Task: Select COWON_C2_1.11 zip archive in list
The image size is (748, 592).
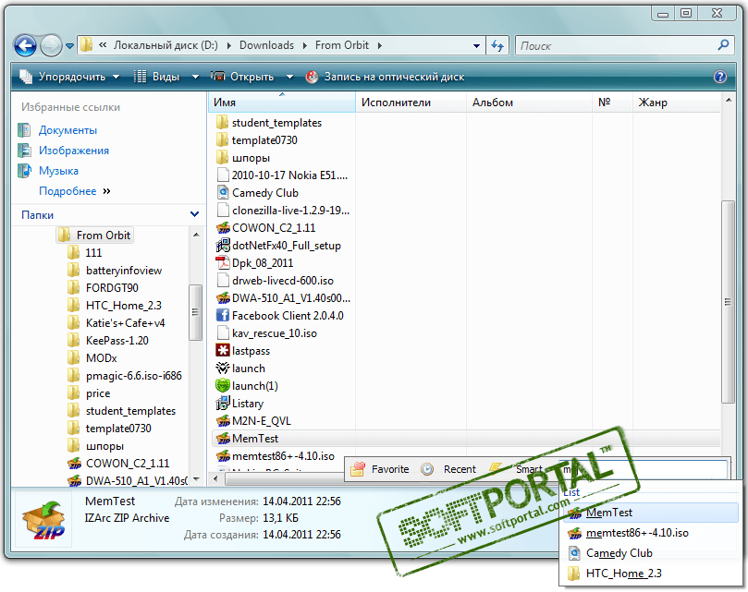Action: 274,228
